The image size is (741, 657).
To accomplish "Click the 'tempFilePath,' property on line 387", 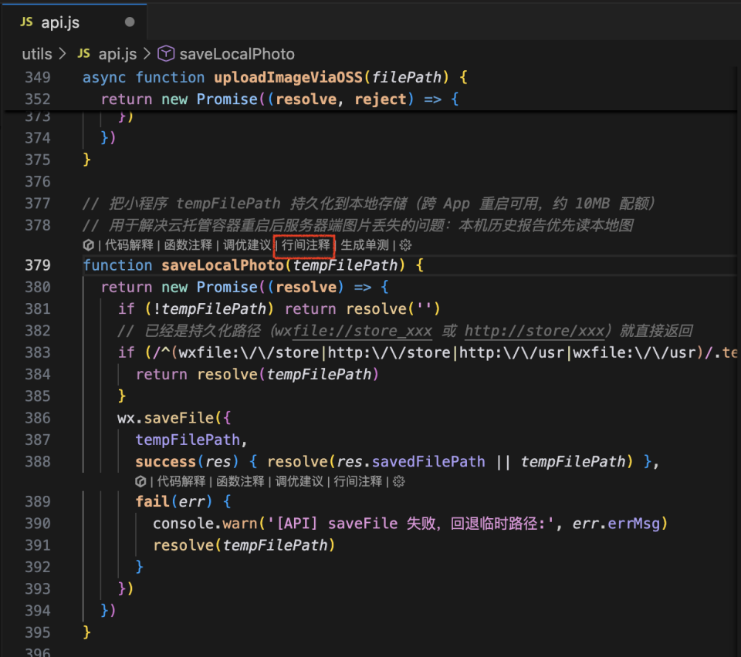I will pos(191,440).
